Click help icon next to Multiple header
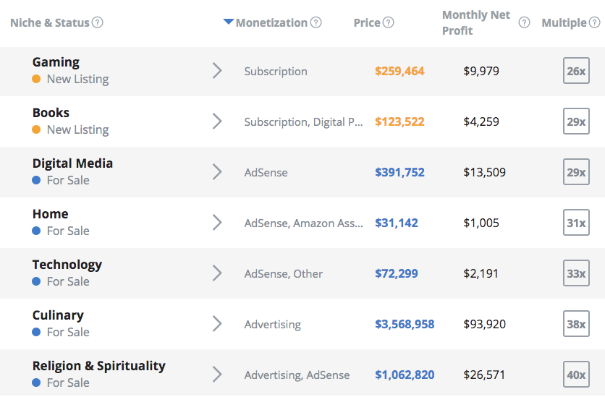 pyautogui.click(x=595, y=22)
